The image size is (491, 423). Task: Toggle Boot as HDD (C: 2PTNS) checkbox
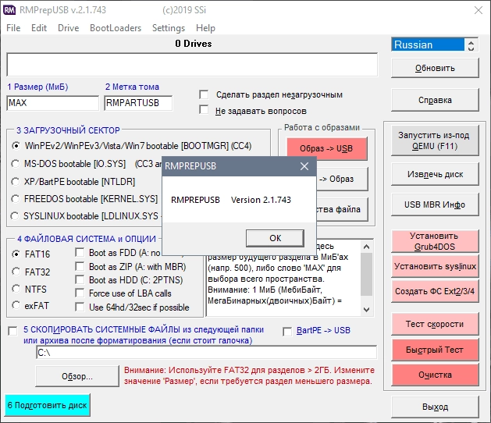[80, 279]
